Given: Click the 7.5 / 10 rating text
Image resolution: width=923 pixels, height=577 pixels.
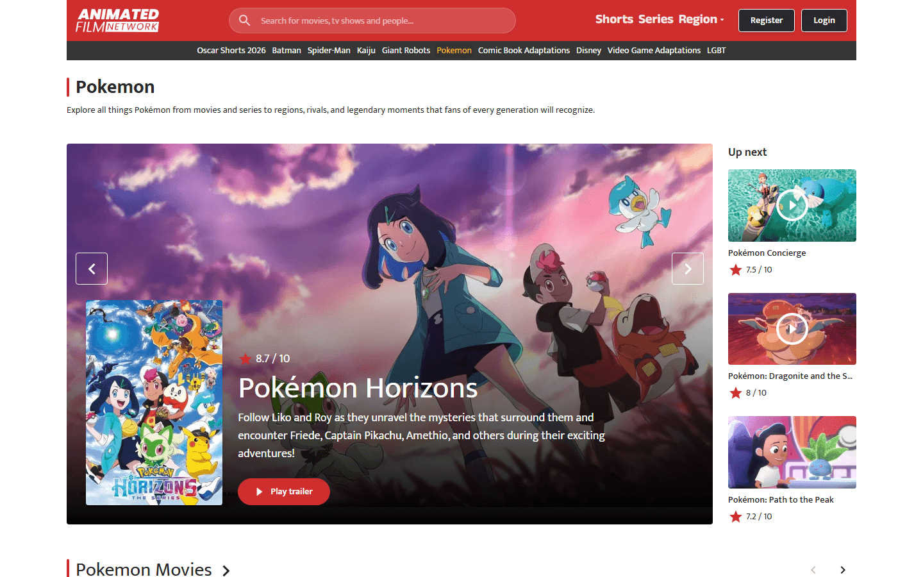Looking at the screenshot, I should (x=759, y=270).
